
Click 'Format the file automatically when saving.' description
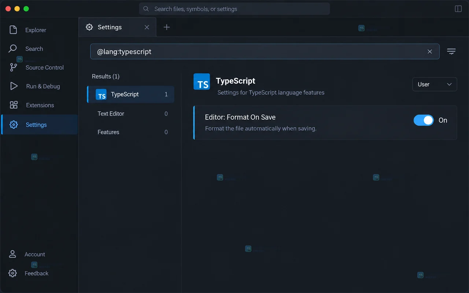(261, 128)
